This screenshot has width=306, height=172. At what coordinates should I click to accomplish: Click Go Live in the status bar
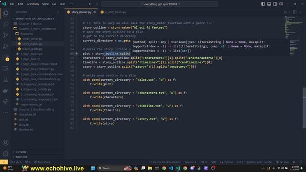pos(282,162)
